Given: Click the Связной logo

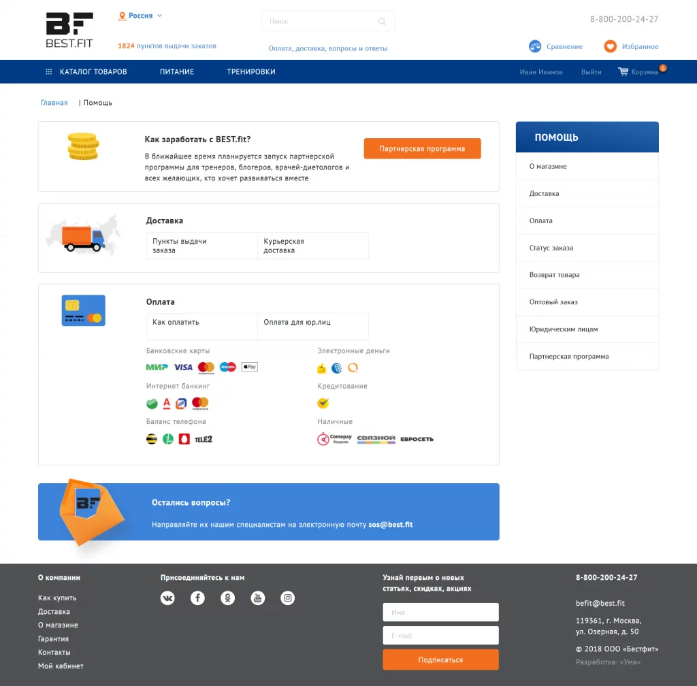Looking at the screenshot, I should [376, 439].
